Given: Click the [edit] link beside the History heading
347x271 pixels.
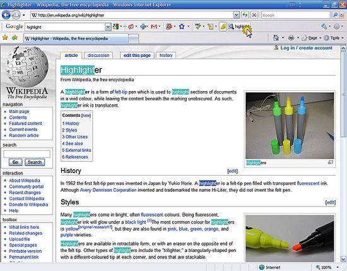Looking at the screenshot, I should (x=232, y=171).
